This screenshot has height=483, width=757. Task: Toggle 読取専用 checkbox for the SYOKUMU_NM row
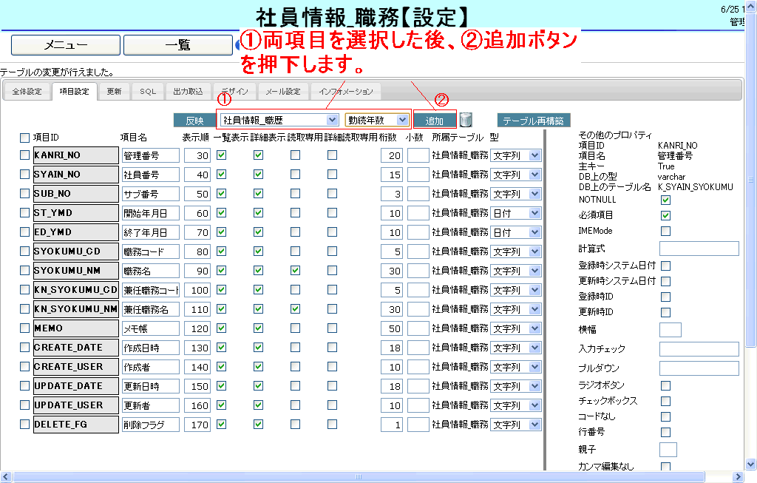[295, 271]
